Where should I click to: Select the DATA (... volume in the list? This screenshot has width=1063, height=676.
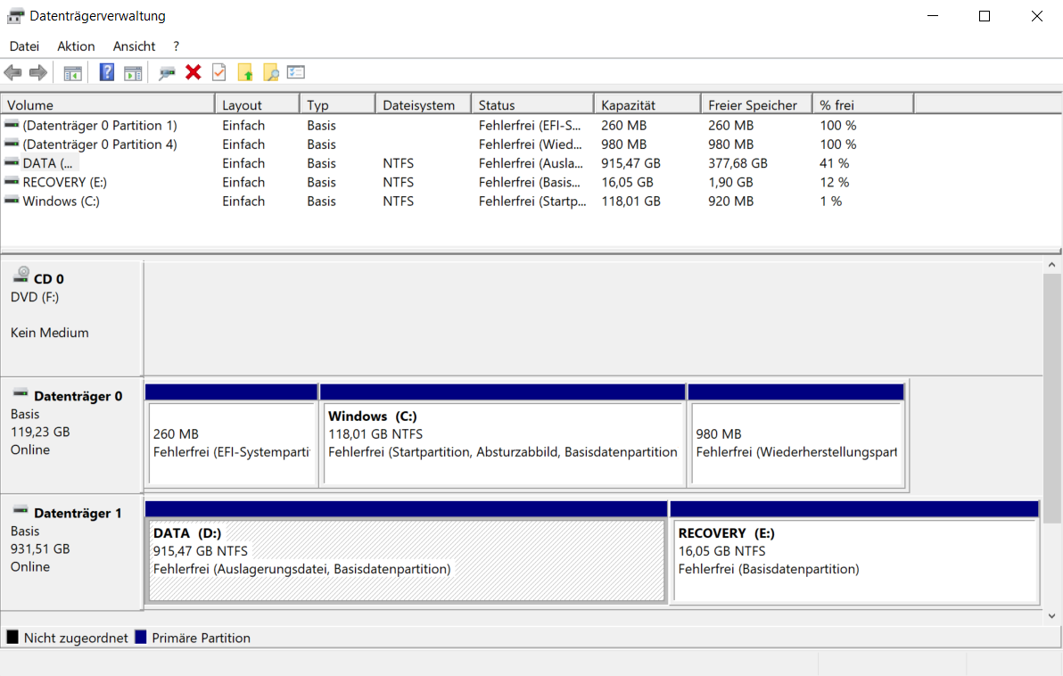pos(47,163)
